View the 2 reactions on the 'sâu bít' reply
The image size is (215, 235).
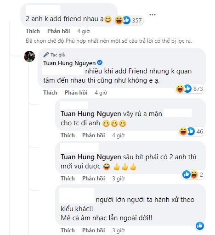point(193,174)
